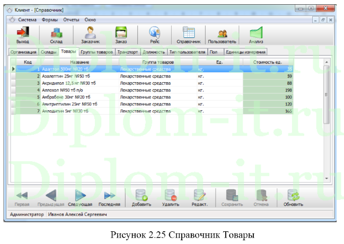This screenshot has height=244, width=344.
Task: Sort by the Стоимость ед. column header
Action: click(268, 63)
